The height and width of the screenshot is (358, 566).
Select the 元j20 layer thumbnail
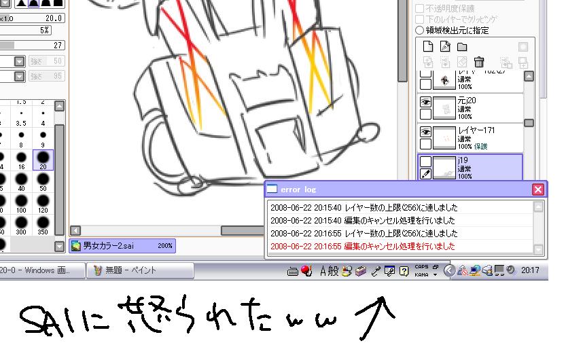[x=444, y=108]
